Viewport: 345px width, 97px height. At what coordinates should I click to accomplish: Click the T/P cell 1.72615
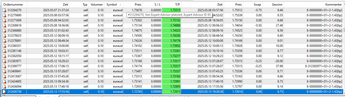coord(172,92)
